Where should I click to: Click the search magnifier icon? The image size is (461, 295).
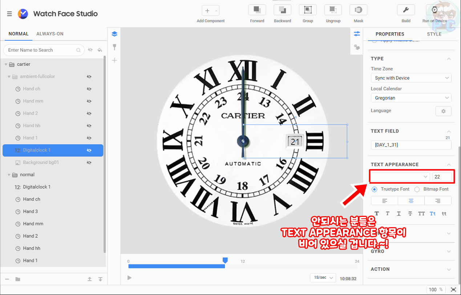pyautogui.click(x=78, y=50)
